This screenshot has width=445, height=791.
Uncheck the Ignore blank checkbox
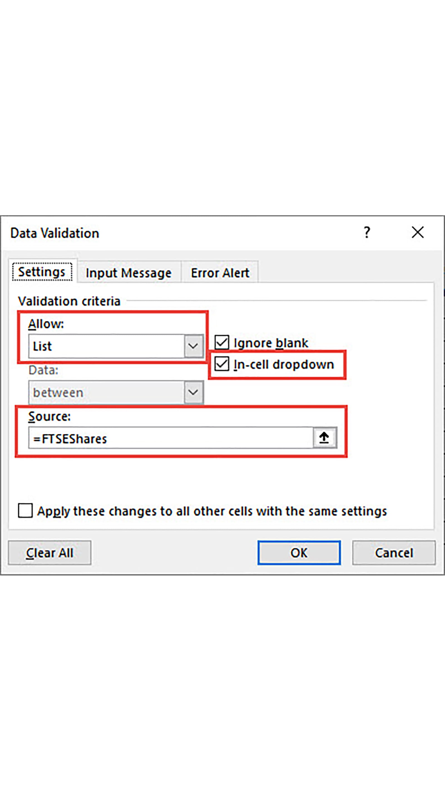pyautogui.click(x=222, y=342)
